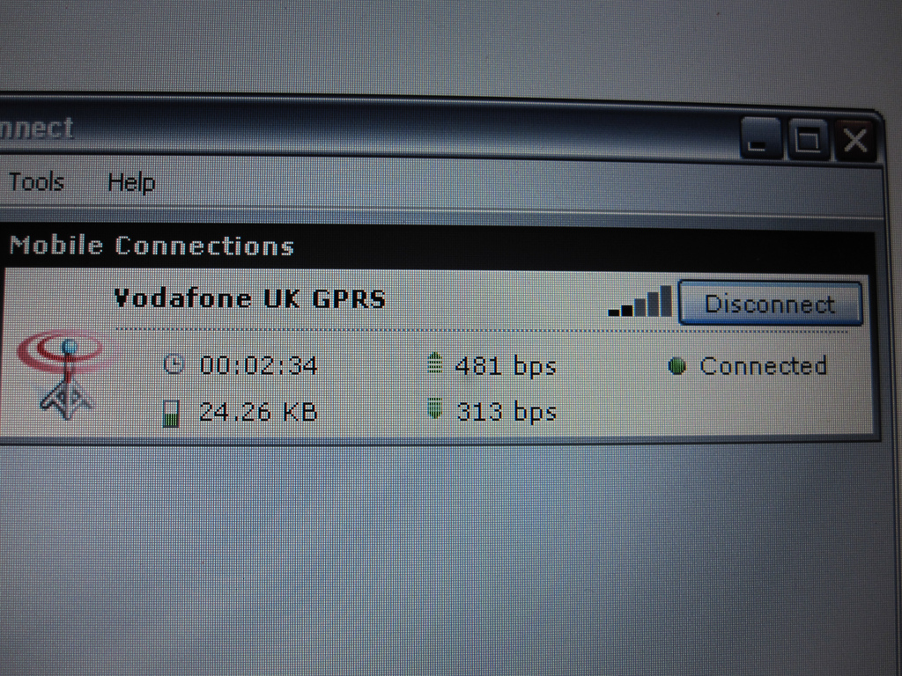Click the download arrow icon beside 313 bps
The height and width of the screenshot is (676, 902).
tap(435, 408)
